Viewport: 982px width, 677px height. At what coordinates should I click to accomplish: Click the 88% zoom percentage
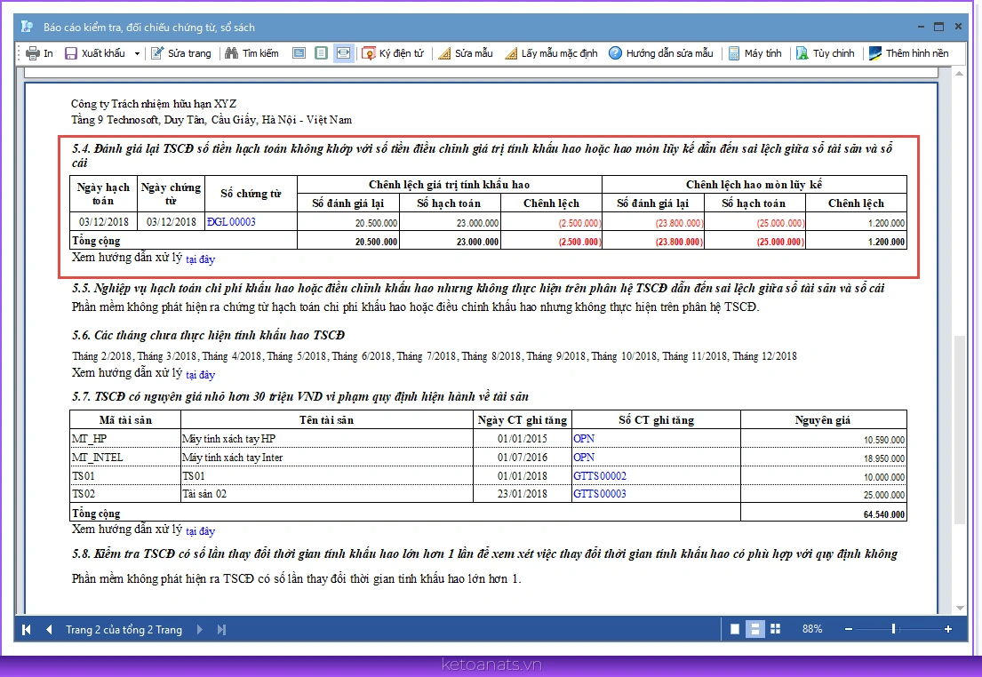[812, 629]
